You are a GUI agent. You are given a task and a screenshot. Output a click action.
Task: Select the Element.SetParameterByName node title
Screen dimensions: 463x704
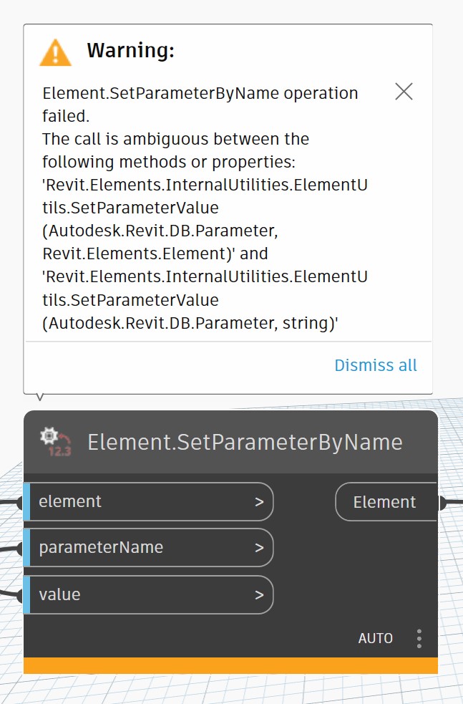coord(245,442)
